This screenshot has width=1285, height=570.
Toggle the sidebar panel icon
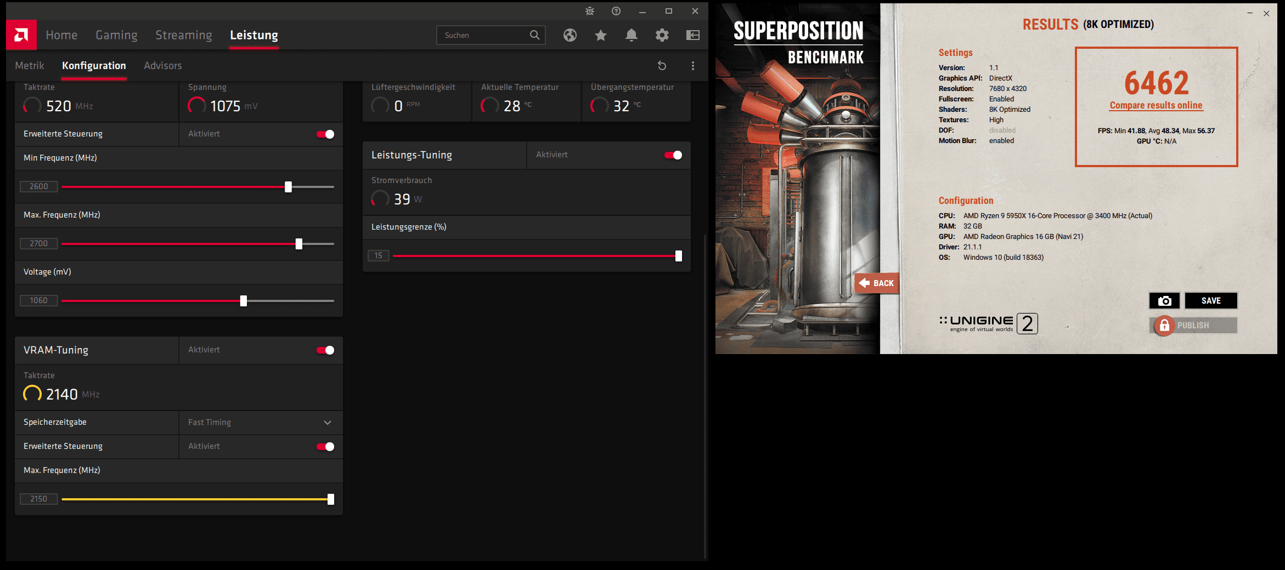click(x=693, y=35)
